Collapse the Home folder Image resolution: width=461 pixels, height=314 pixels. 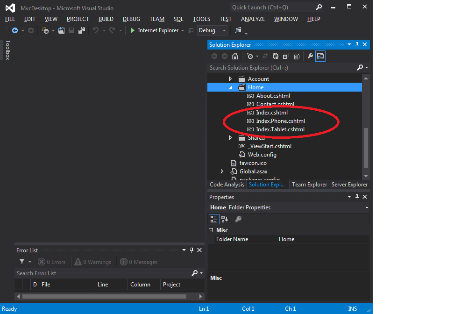[231, 87]
